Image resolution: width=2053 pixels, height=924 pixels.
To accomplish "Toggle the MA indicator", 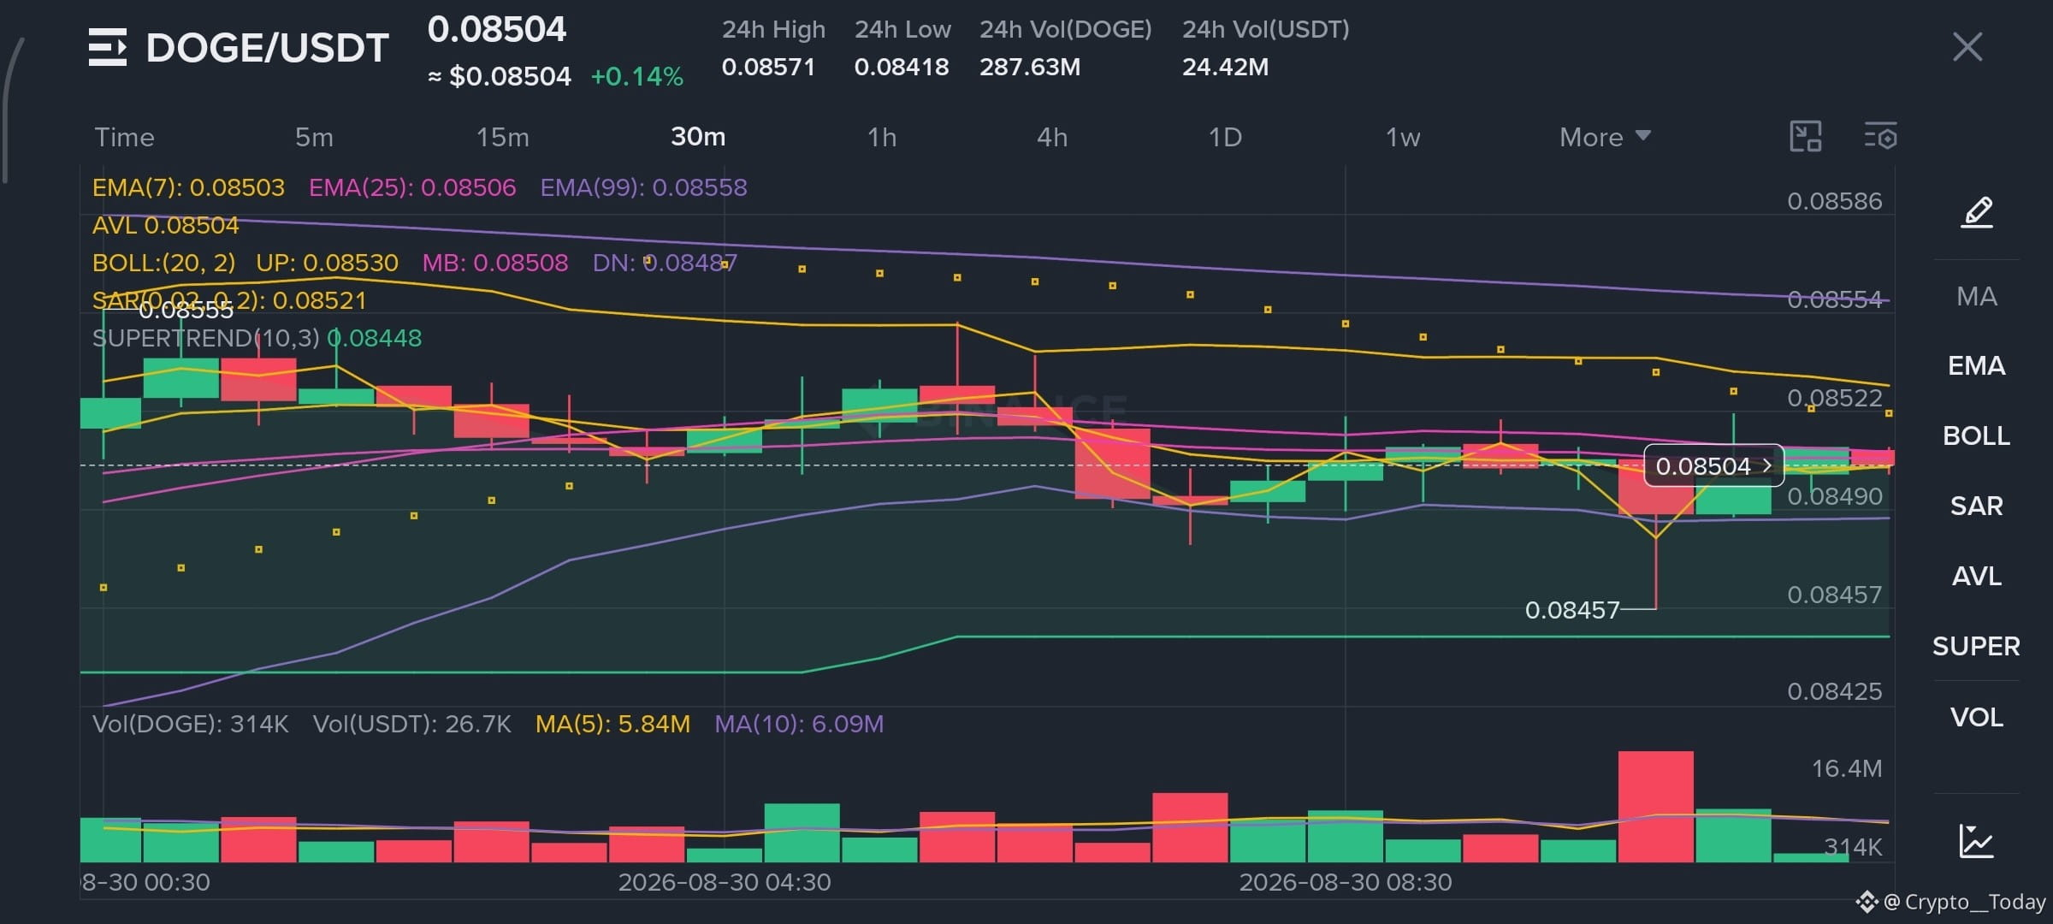I will [x=1977, y=296].
